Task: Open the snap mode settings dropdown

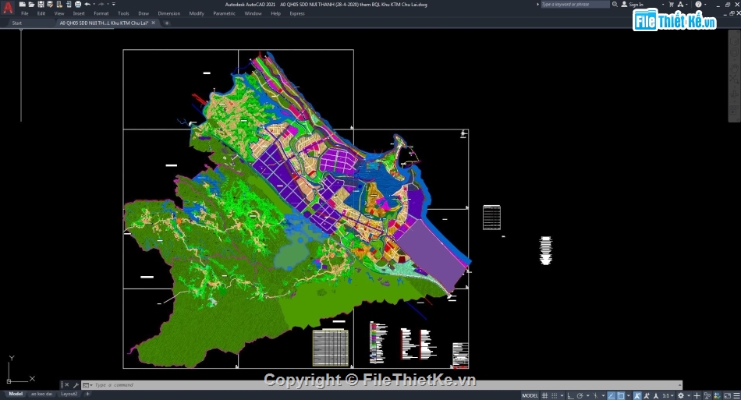Action: coord(562,395)
